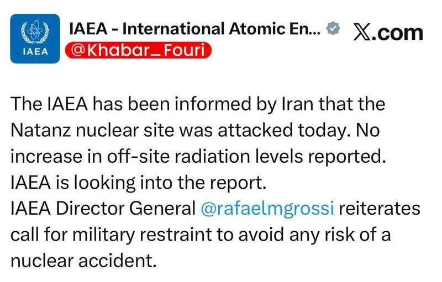
Task: Click the IAEA profile avatar
Action: pyautogui.click(x=34, y=39)
